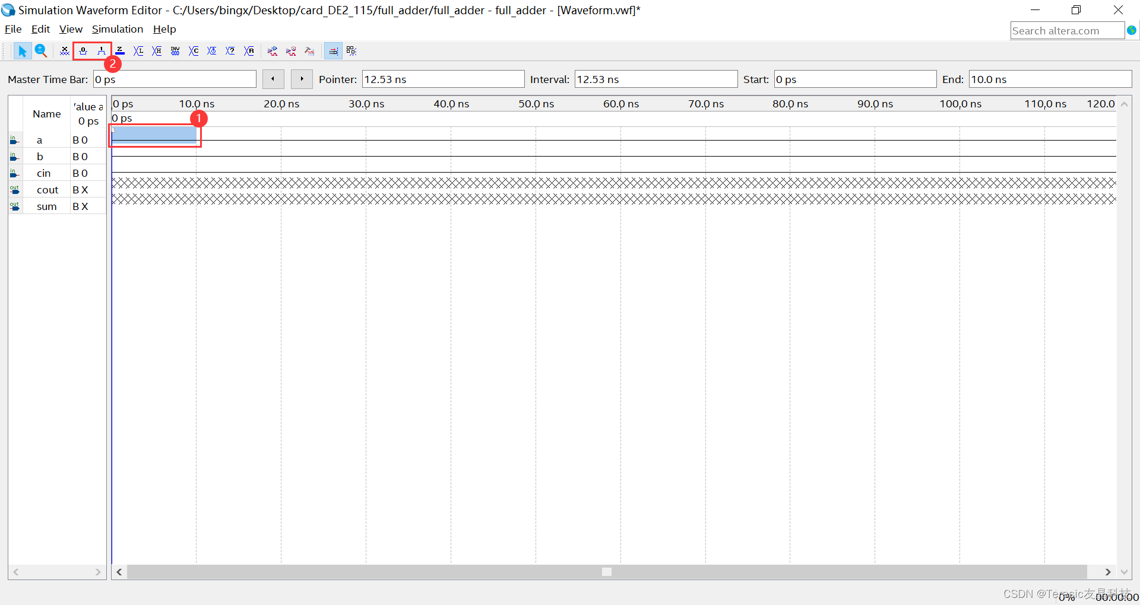The image size is (1140, 605).
Task: Click the Name column header
Action: (x=47, y=114)
